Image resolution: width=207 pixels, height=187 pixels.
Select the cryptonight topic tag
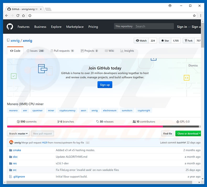pyautogui.click(x=144, y=111)
